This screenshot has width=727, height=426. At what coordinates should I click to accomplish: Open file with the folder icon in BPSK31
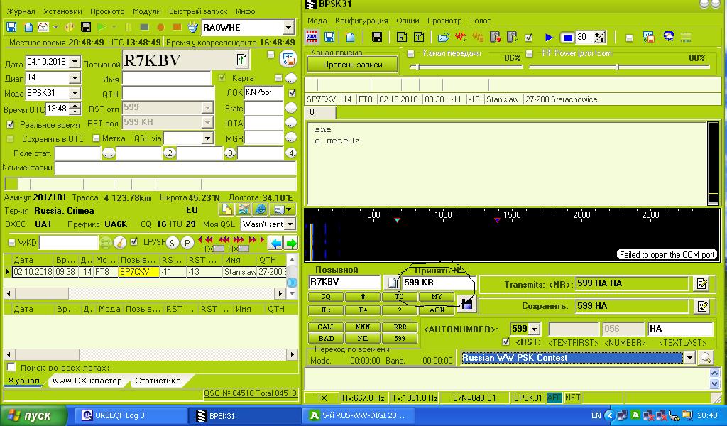(x=444, y=37)
